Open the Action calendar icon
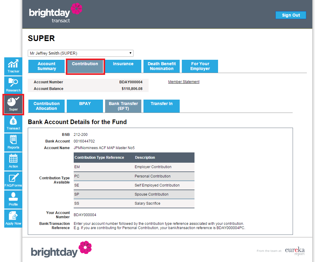The image size is (315, 262). (13, 161)
